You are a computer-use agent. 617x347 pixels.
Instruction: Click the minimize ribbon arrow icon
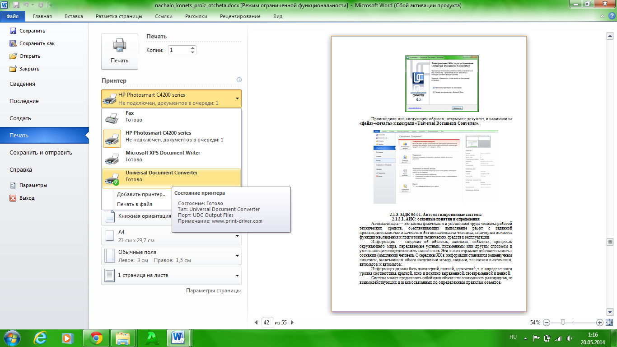pyautogui.click(x=602, y=16)
